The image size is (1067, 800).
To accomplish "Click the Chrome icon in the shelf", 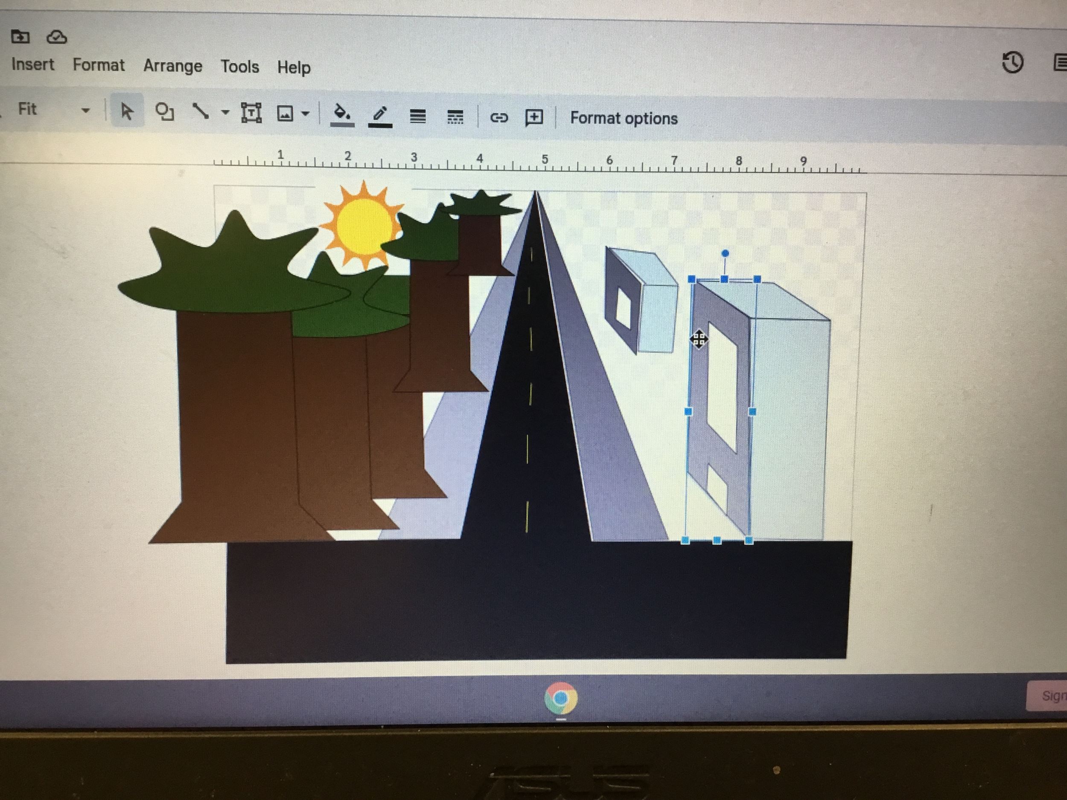I will click(x=560, y=698).
